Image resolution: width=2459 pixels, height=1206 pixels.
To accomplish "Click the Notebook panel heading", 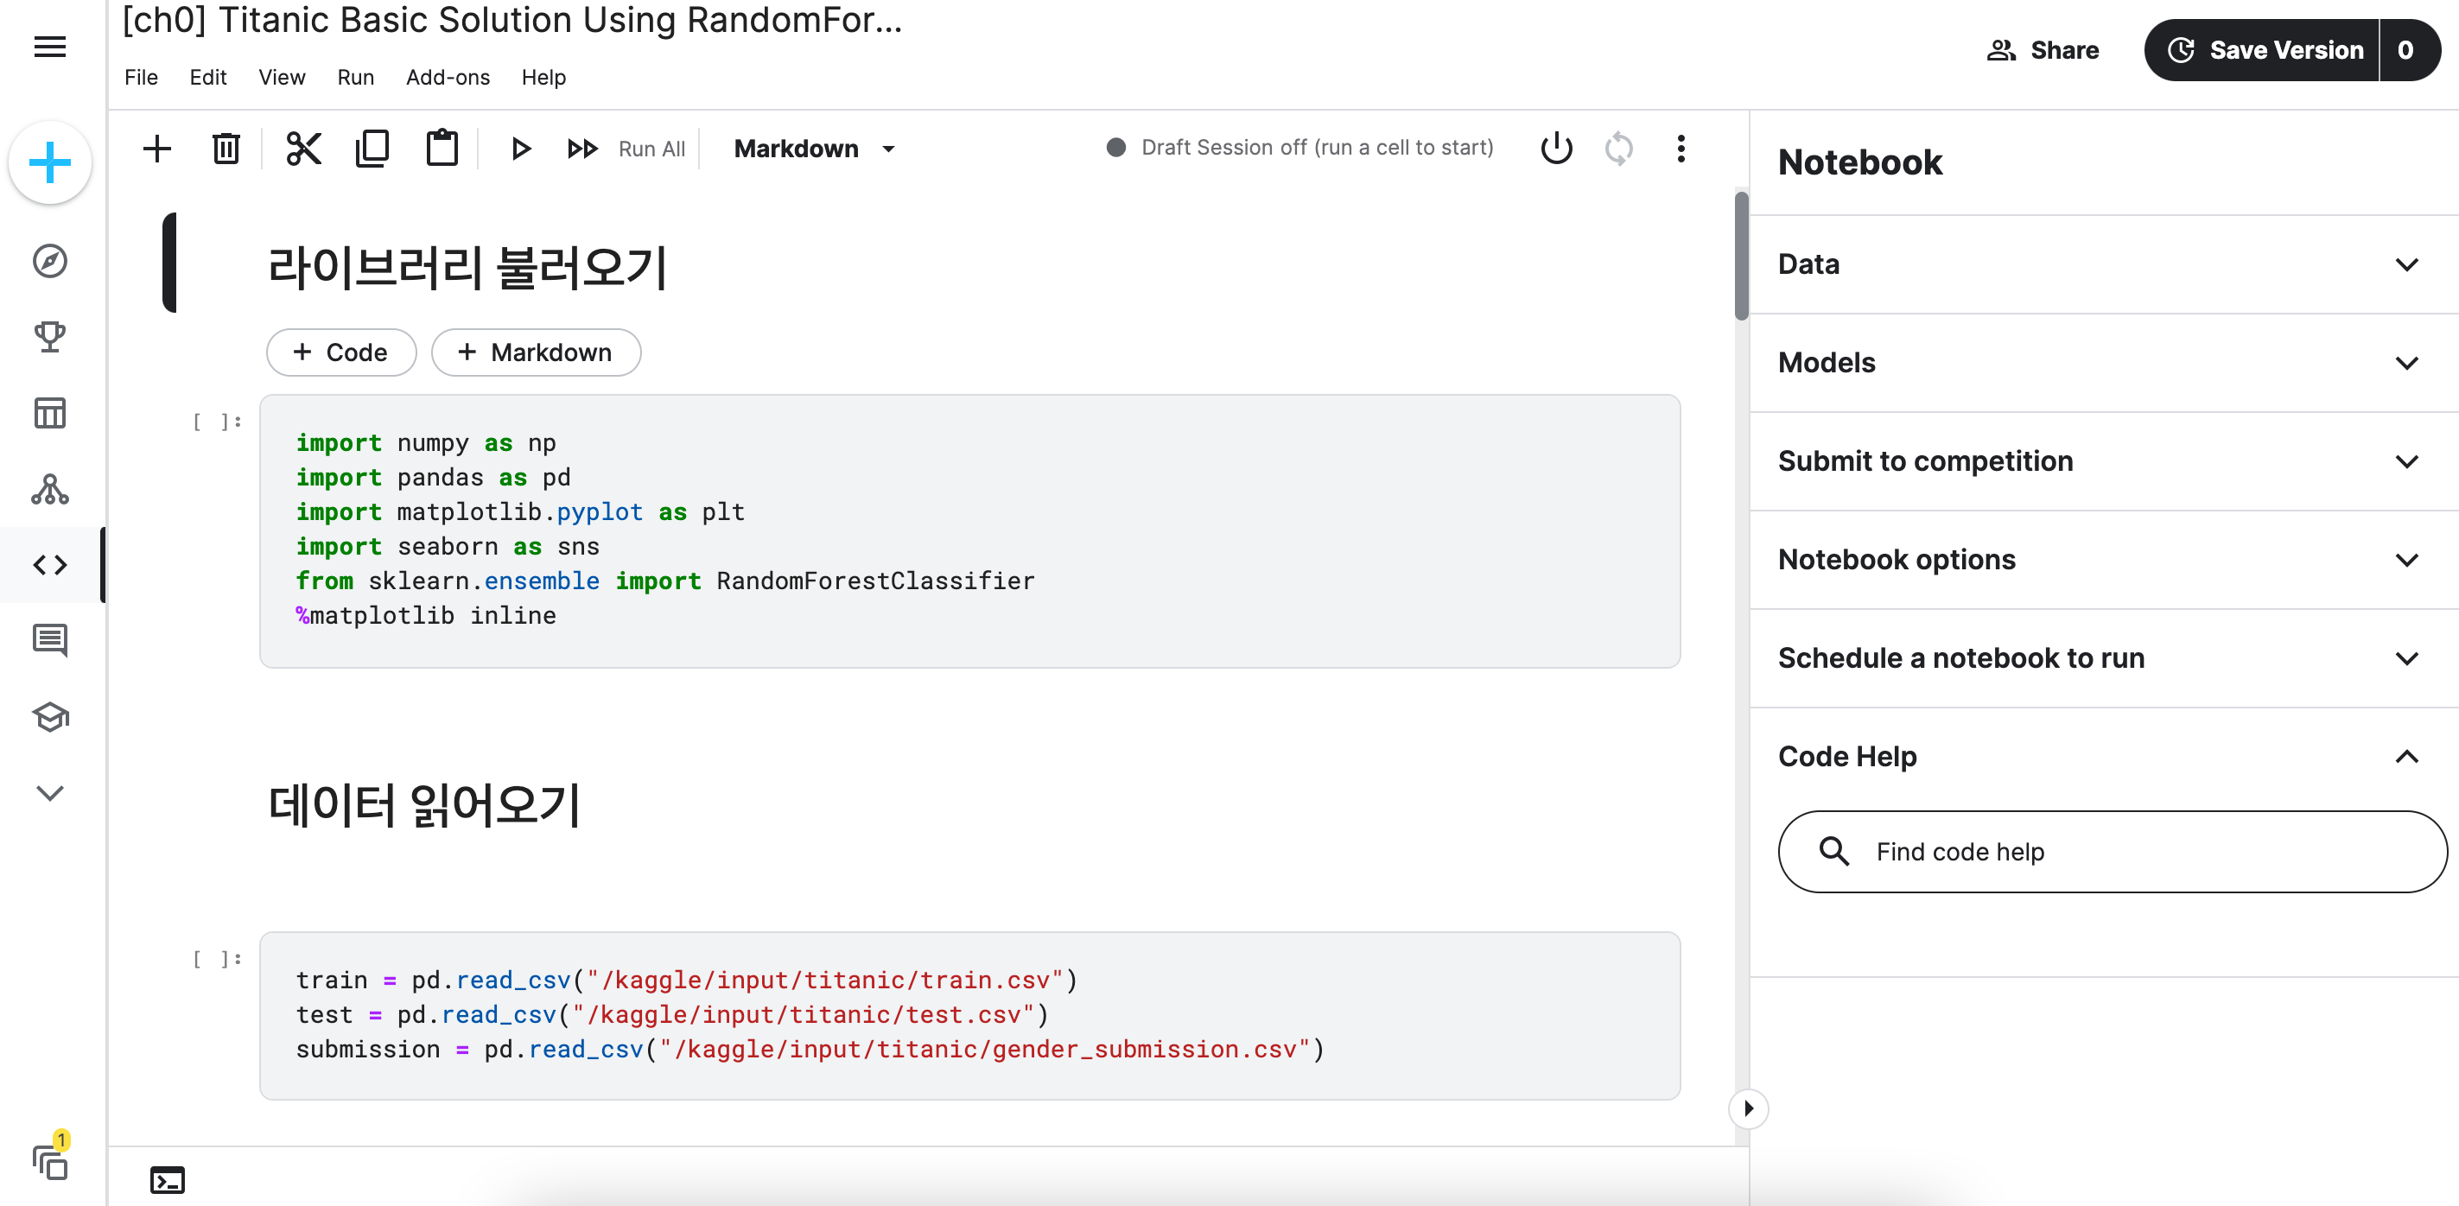I will pos(1859,162).
